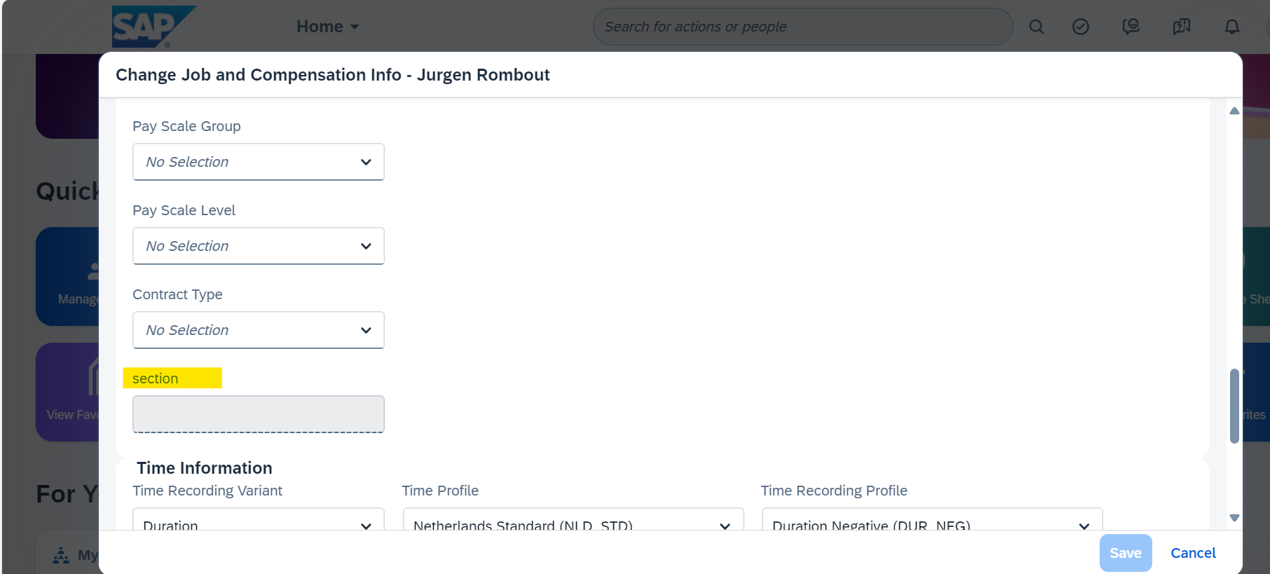Viewport: 1270px width, 574px height.
Task: Open the Time Recording Variant dropdown
Action: [259, 519]
